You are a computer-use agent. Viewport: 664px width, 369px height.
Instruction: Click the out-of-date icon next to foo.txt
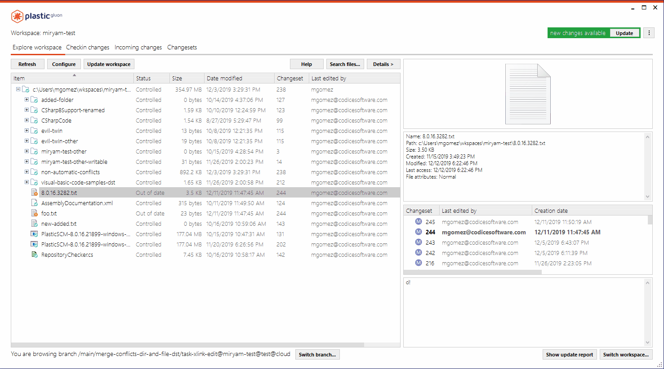(x=34, y=213)
